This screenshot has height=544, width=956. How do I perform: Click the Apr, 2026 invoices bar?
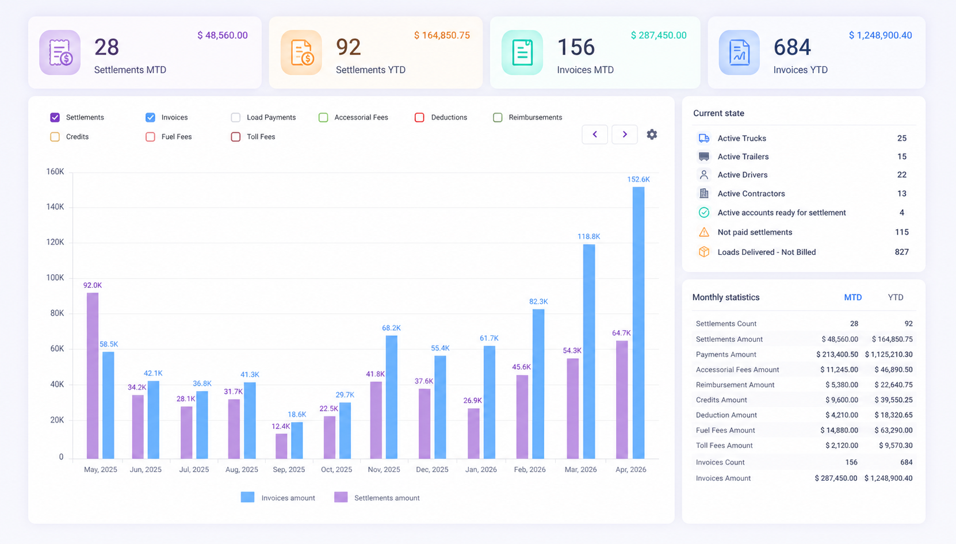point(638,323)
